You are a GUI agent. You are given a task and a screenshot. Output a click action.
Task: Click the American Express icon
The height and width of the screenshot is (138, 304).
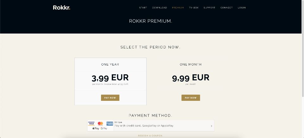click(110, 124)
